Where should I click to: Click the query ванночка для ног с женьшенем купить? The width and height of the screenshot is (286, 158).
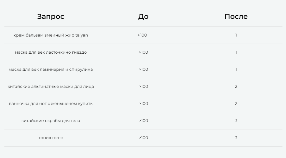[51, 103]
